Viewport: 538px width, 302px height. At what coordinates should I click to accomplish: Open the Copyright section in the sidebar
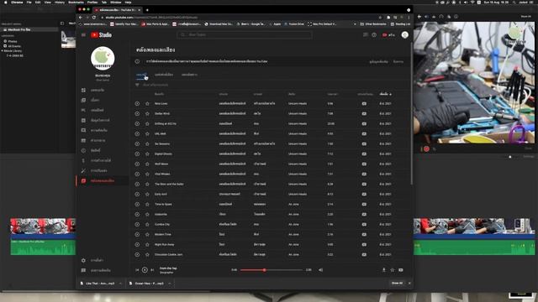point(103,150)
